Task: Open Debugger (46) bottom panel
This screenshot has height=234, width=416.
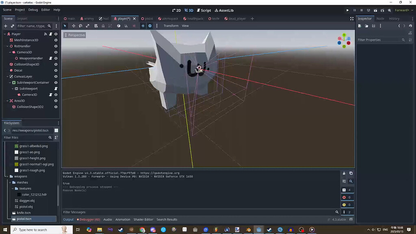Action: [x=88, y=219]
